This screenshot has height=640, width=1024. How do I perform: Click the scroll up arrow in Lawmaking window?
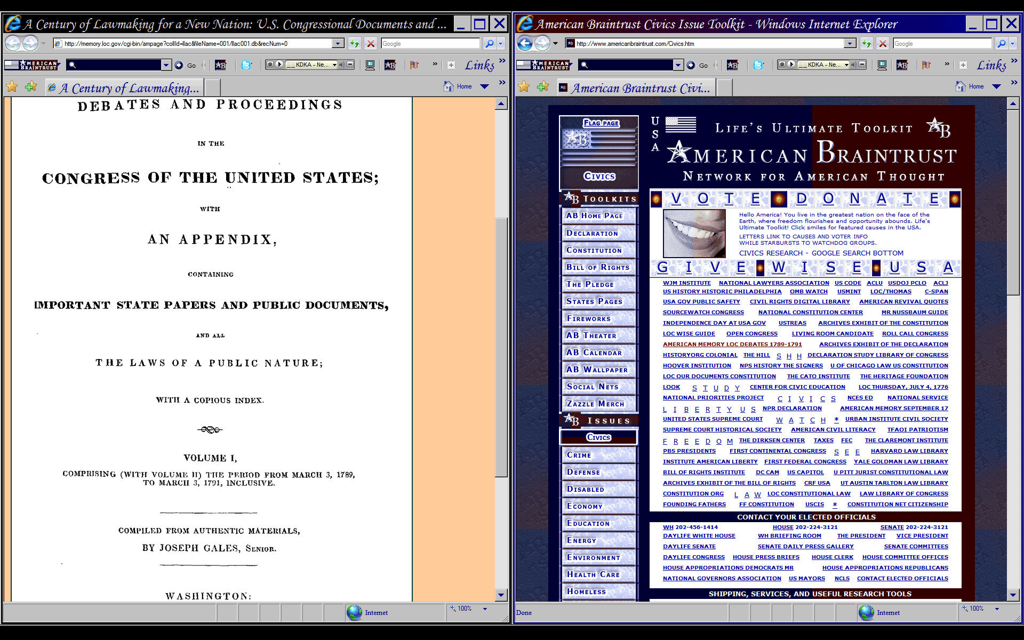point(501,104)
